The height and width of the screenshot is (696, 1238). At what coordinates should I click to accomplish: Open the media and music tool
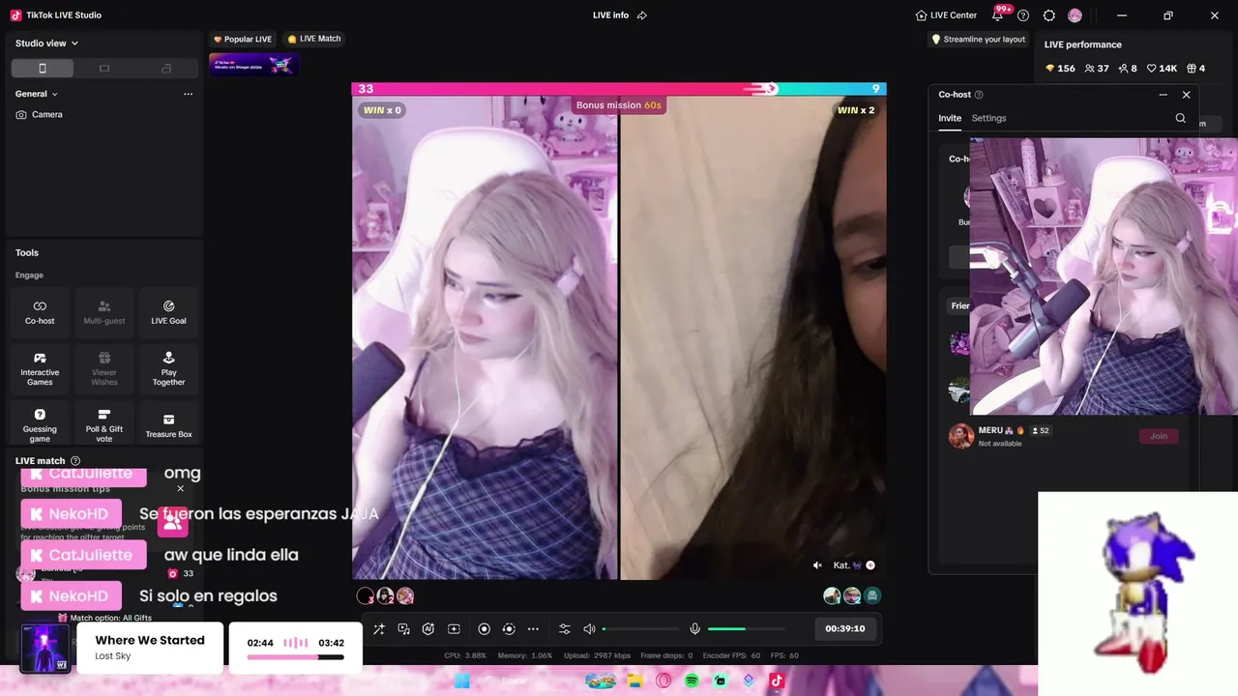click(x=404, y=629)
